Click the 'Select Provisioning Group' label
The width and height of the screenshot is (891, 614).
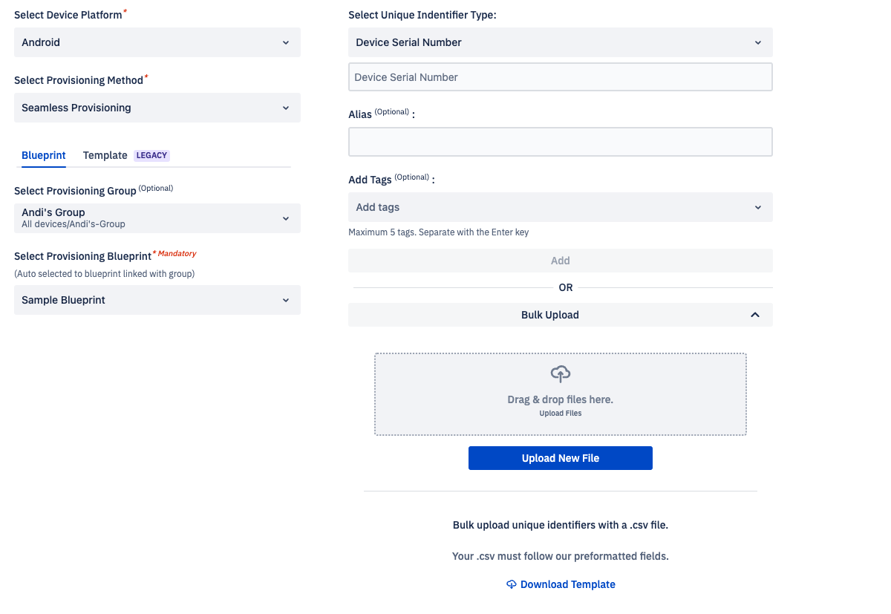pos(75,191)
